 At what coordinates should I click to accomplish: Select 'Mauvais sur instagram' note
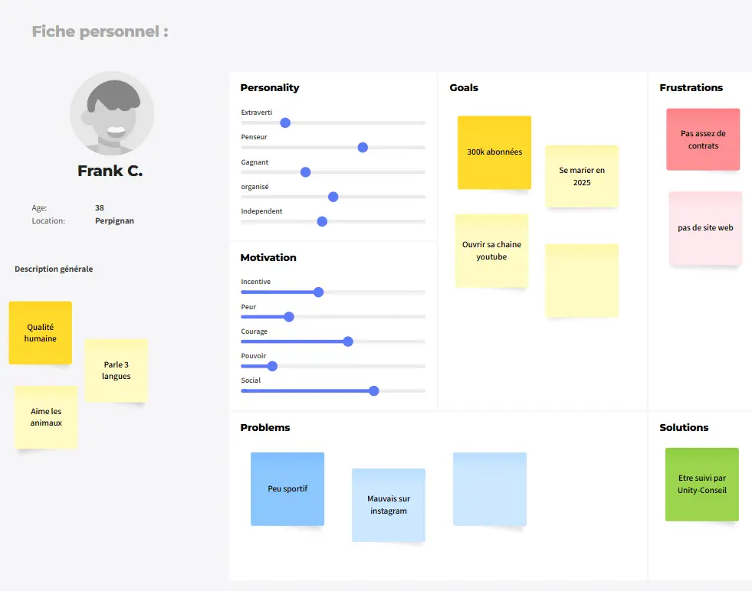pyautogui.click(x=389, y=504)
